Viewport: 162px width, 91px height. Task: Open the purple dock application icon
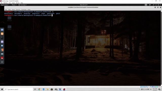click(2, 42)
